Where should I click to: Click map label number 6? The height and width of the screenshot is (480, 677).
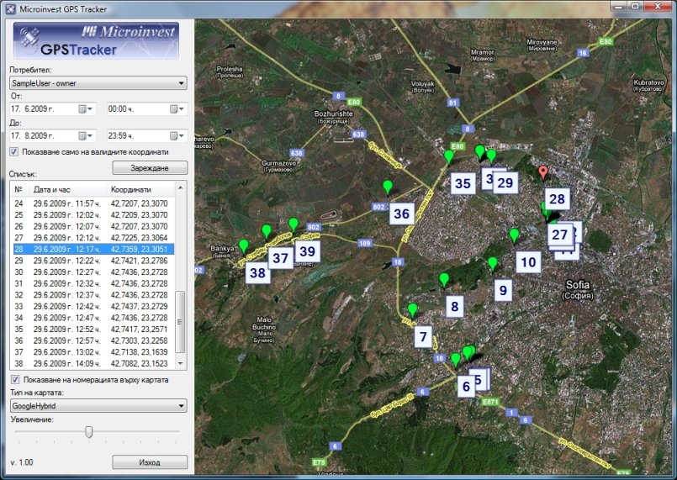[466, 387]
